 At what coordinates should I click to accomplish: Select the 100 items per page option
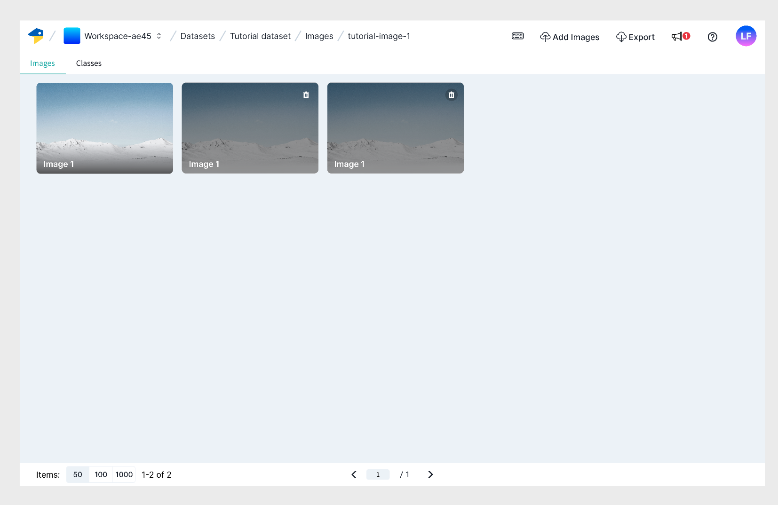pos(101,474)
